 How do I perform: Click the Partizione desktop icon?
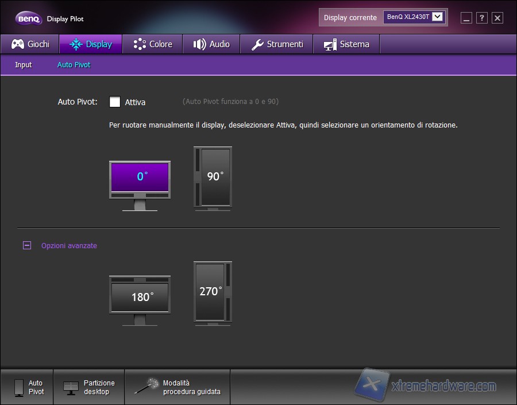pos(72,387)
